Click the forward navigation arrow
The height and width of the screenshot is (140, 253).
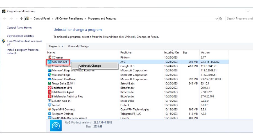click(11, 19)
